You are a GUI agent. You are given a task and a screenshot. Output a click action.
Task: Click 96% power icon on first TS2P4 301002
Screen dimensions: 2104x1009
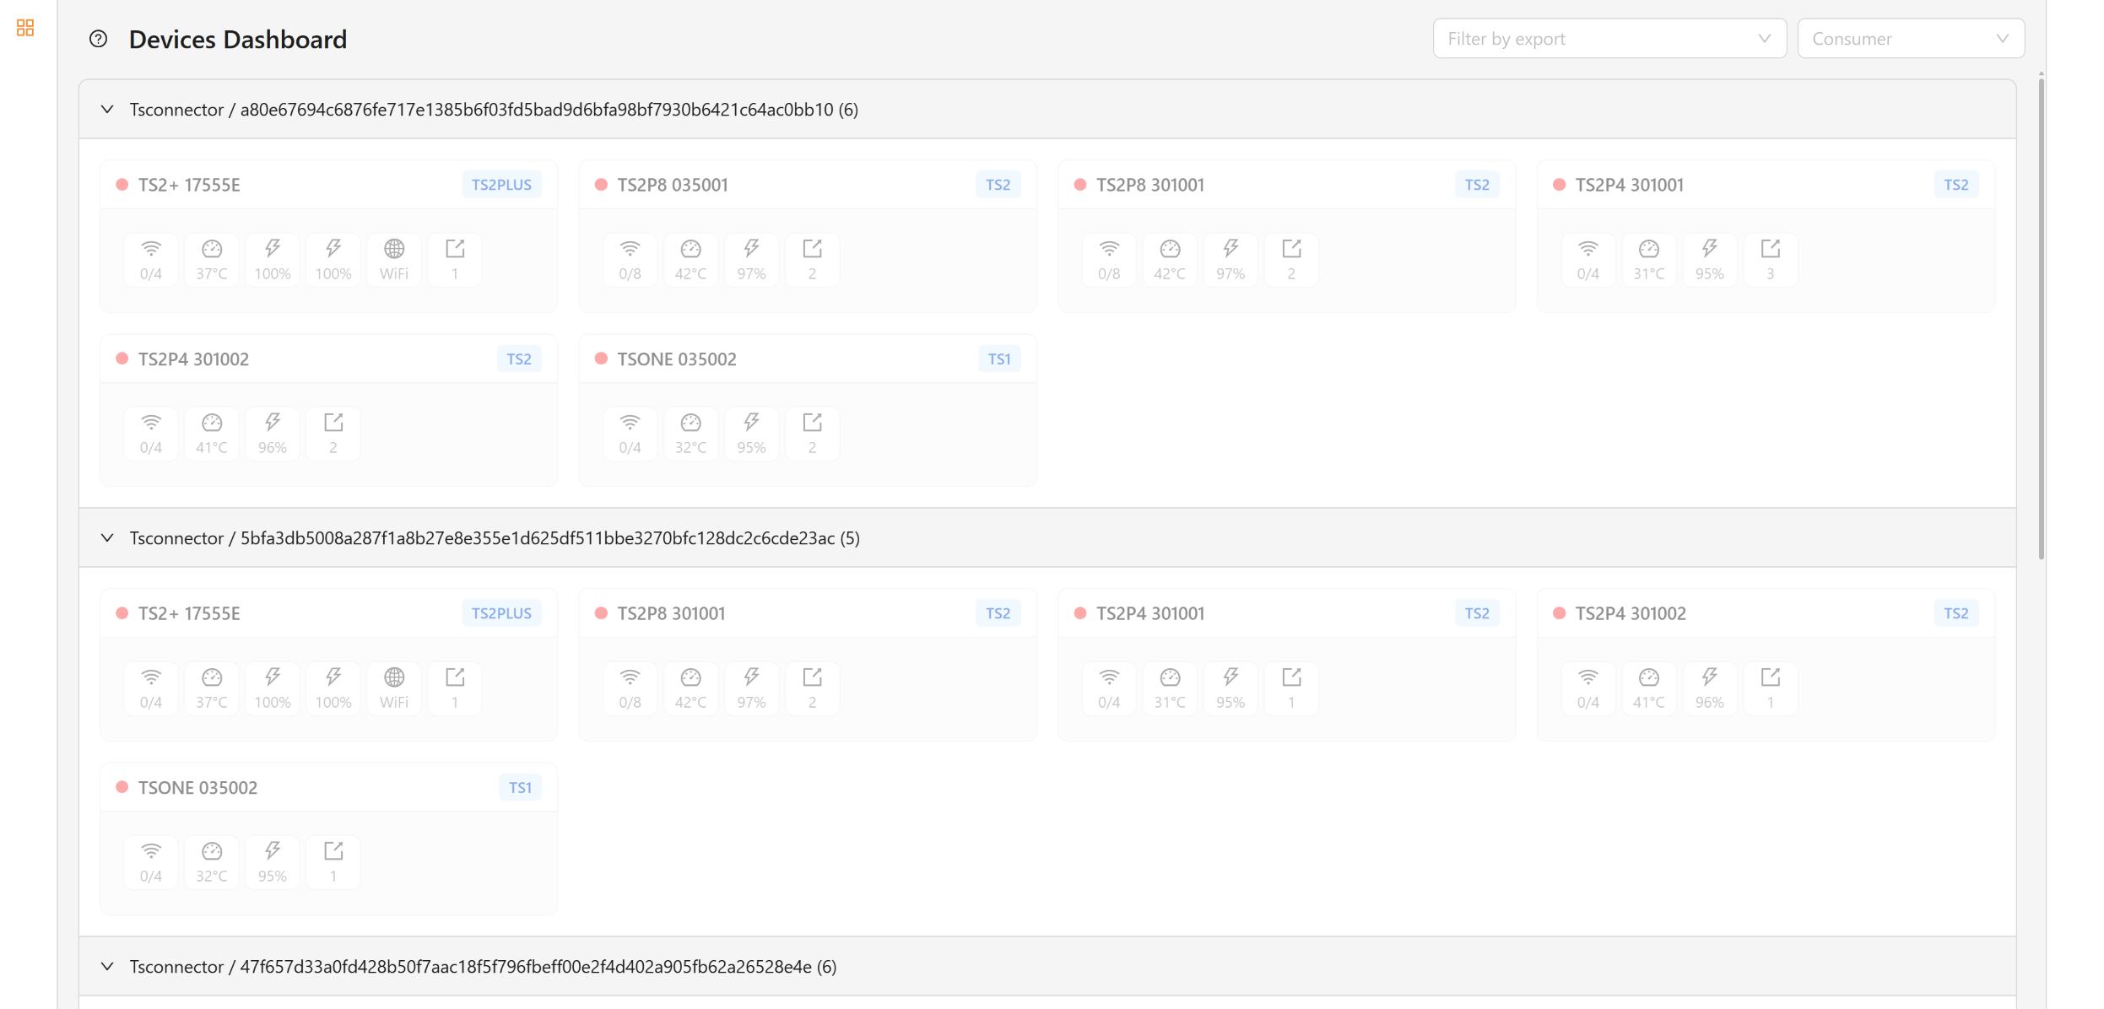(x=273, y=434)
